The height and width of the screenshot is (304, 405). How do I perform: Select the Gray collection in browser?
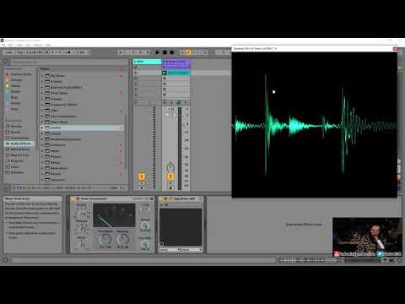point(14,109)
